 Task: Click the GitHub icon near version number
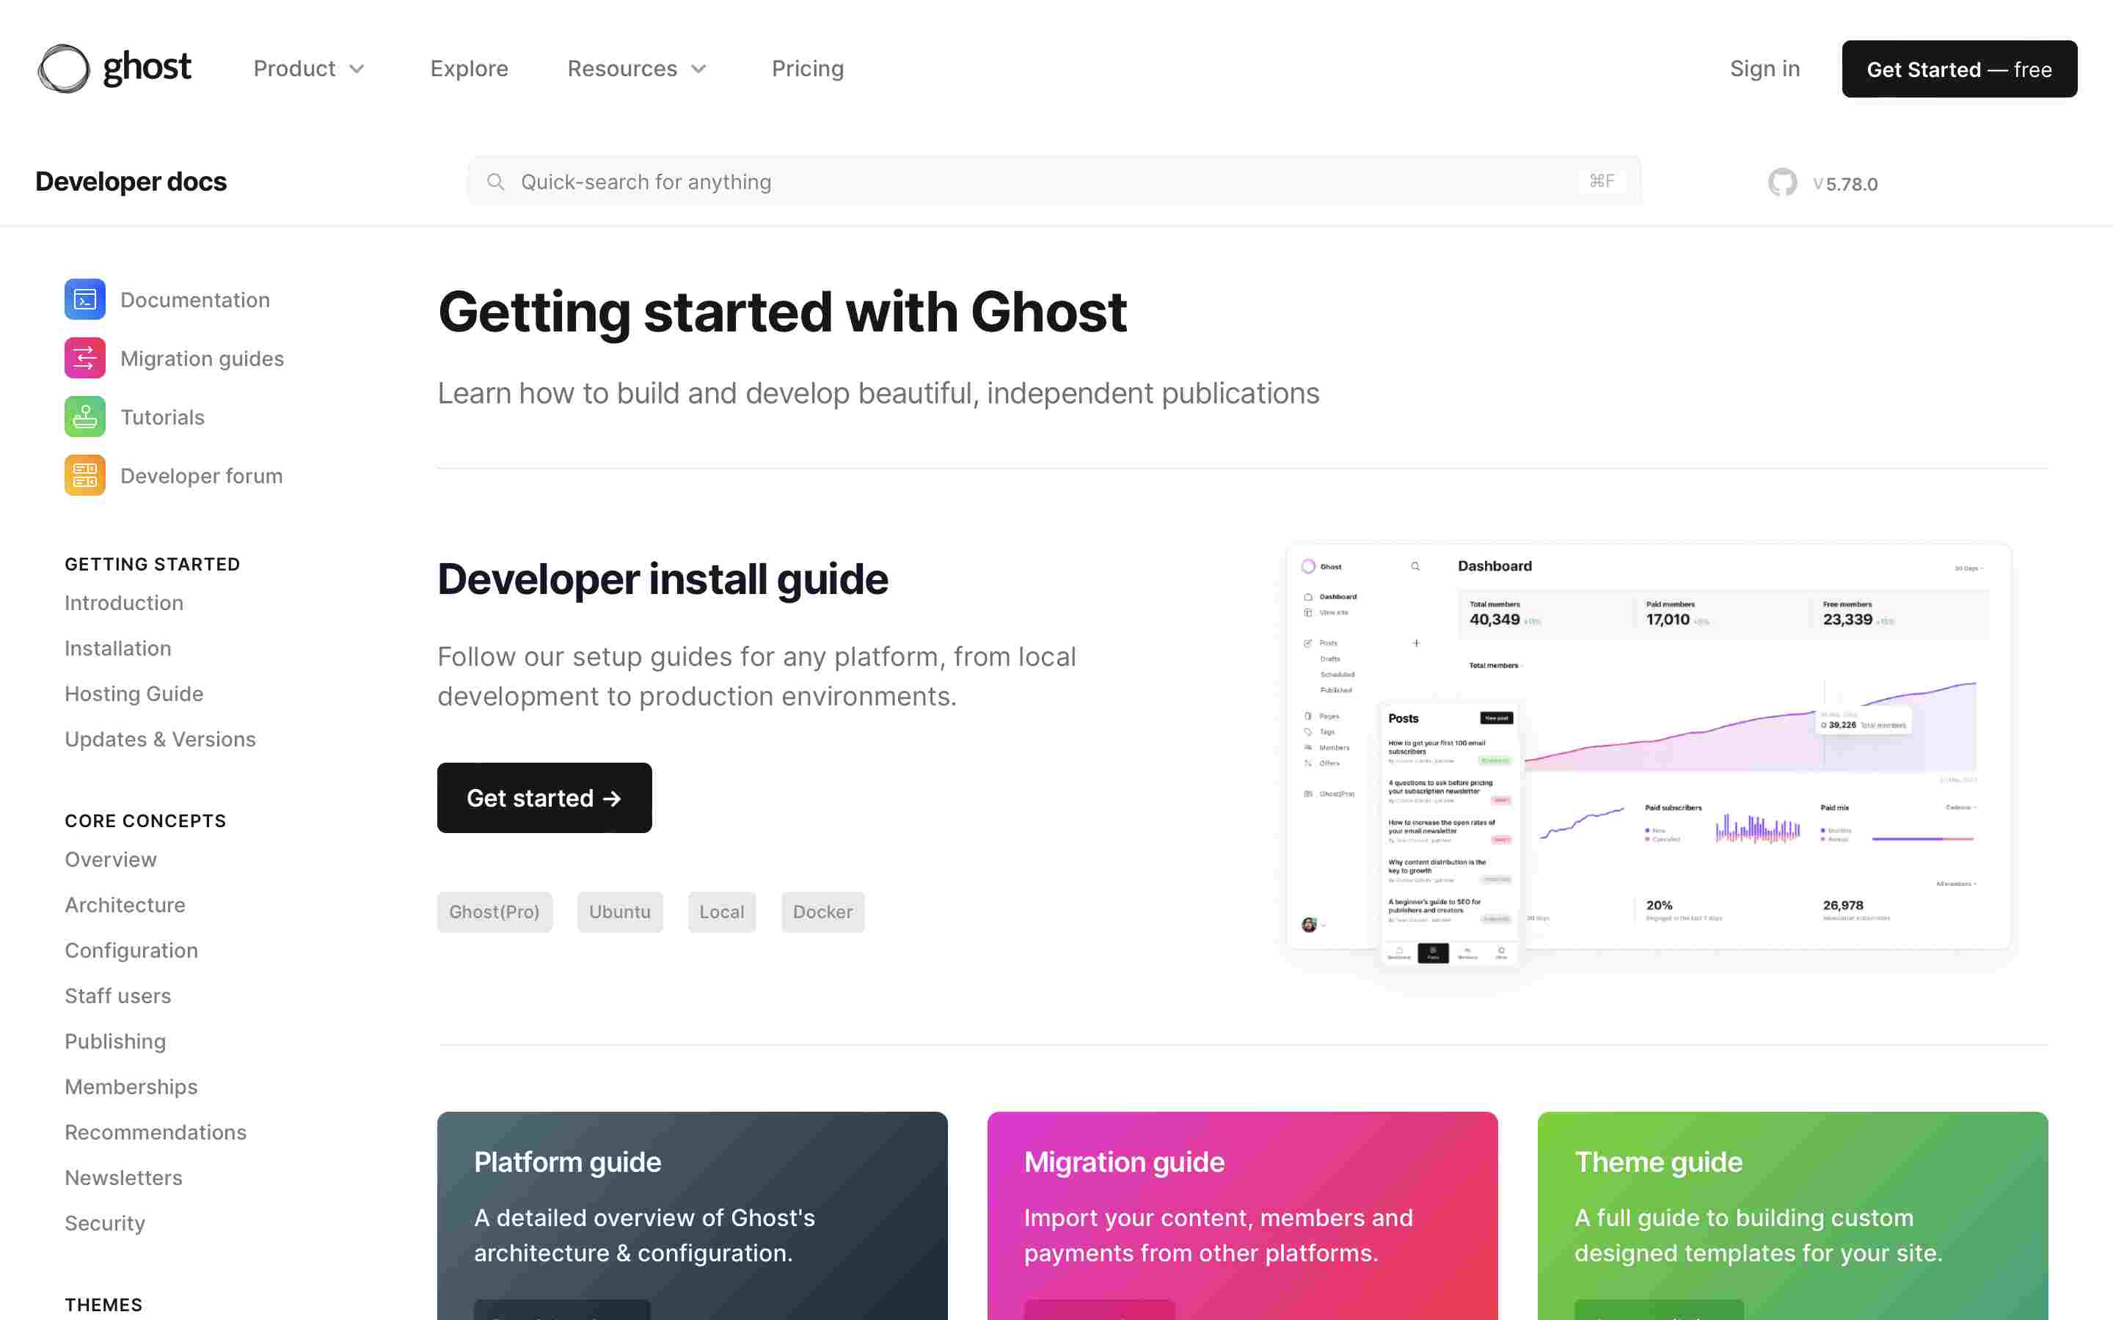[1780, 183]
